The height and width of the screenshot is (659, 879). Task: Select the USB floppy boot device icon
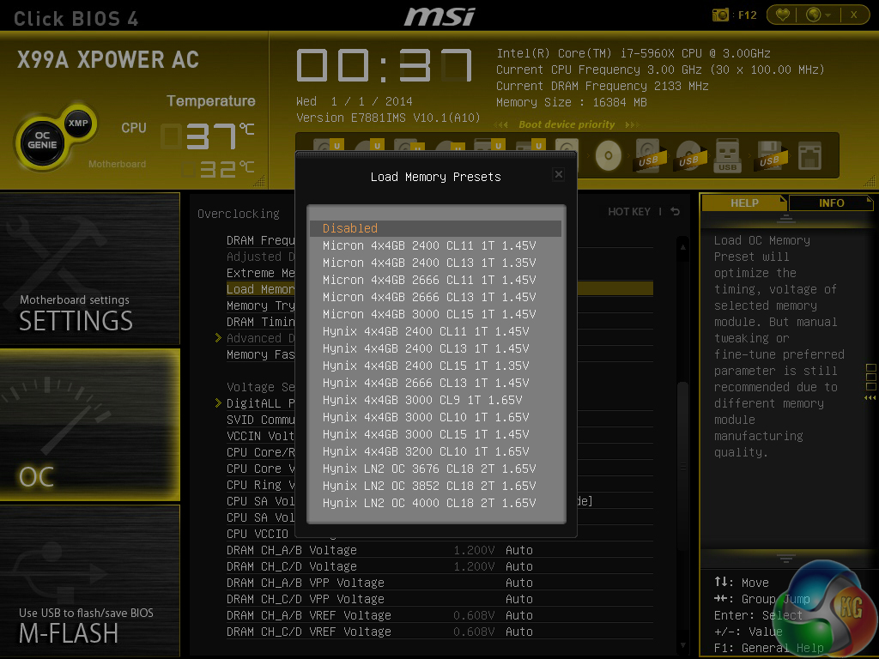(x=772, y=156)
